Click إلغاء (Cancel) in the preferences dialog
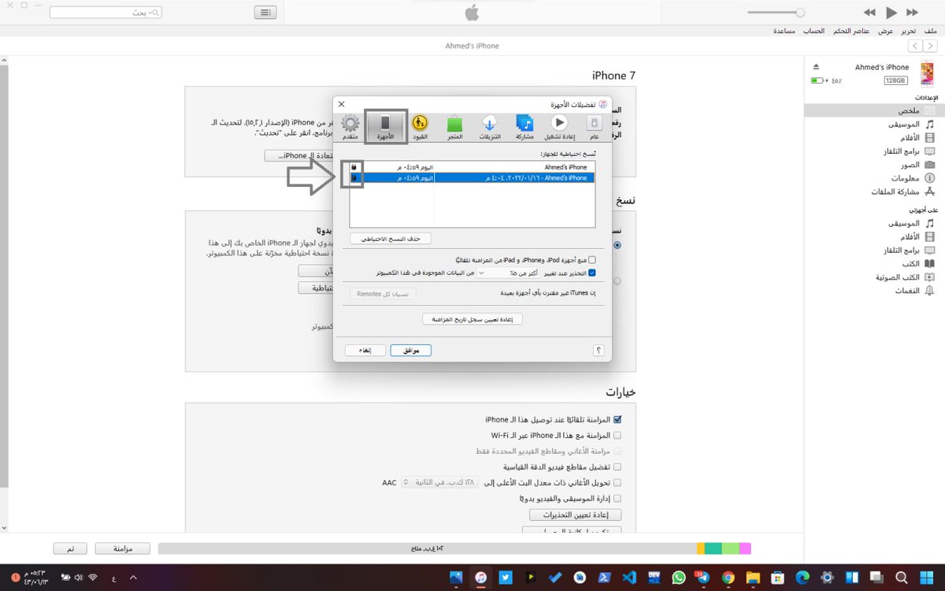945x591 pixels. tap(365, 350)
